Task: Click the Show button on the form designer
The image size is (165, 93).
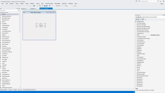Action: coord(41,25)
